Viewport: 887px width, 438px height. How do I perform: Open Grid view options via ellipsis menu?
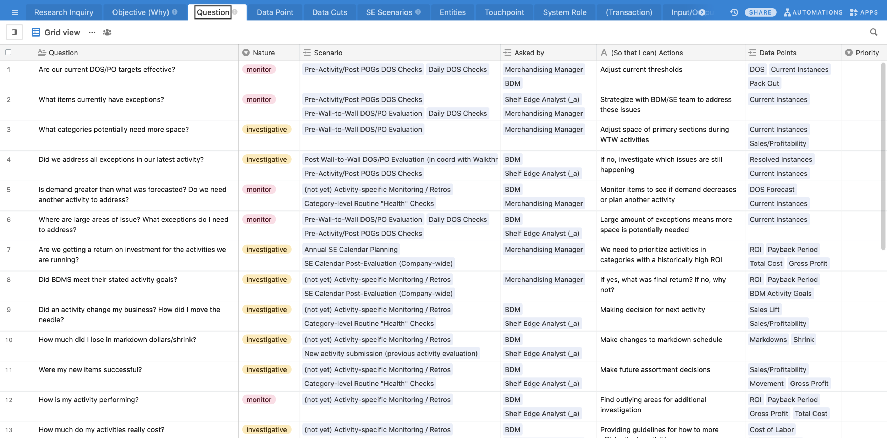92,32
